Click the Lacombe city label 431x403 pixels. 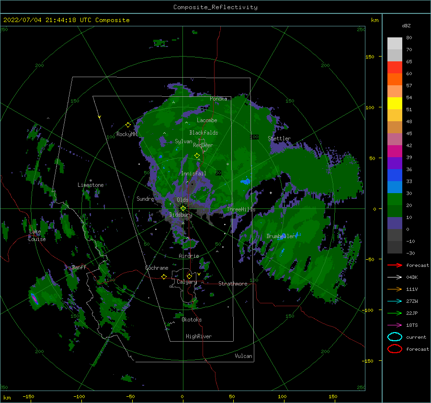pos(207,120)
